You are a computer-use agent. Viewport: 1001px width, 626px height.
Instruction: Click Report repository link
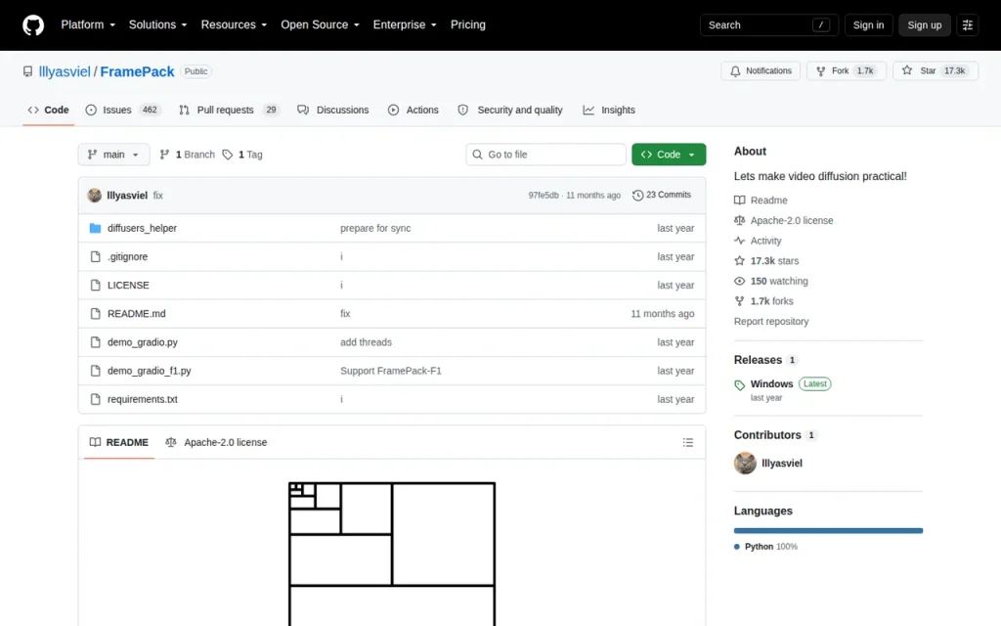coord(771,321)
